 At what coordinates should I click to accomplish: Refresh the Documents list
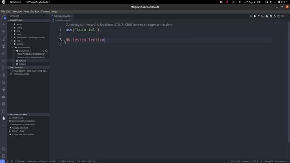(x=43, y=51)
